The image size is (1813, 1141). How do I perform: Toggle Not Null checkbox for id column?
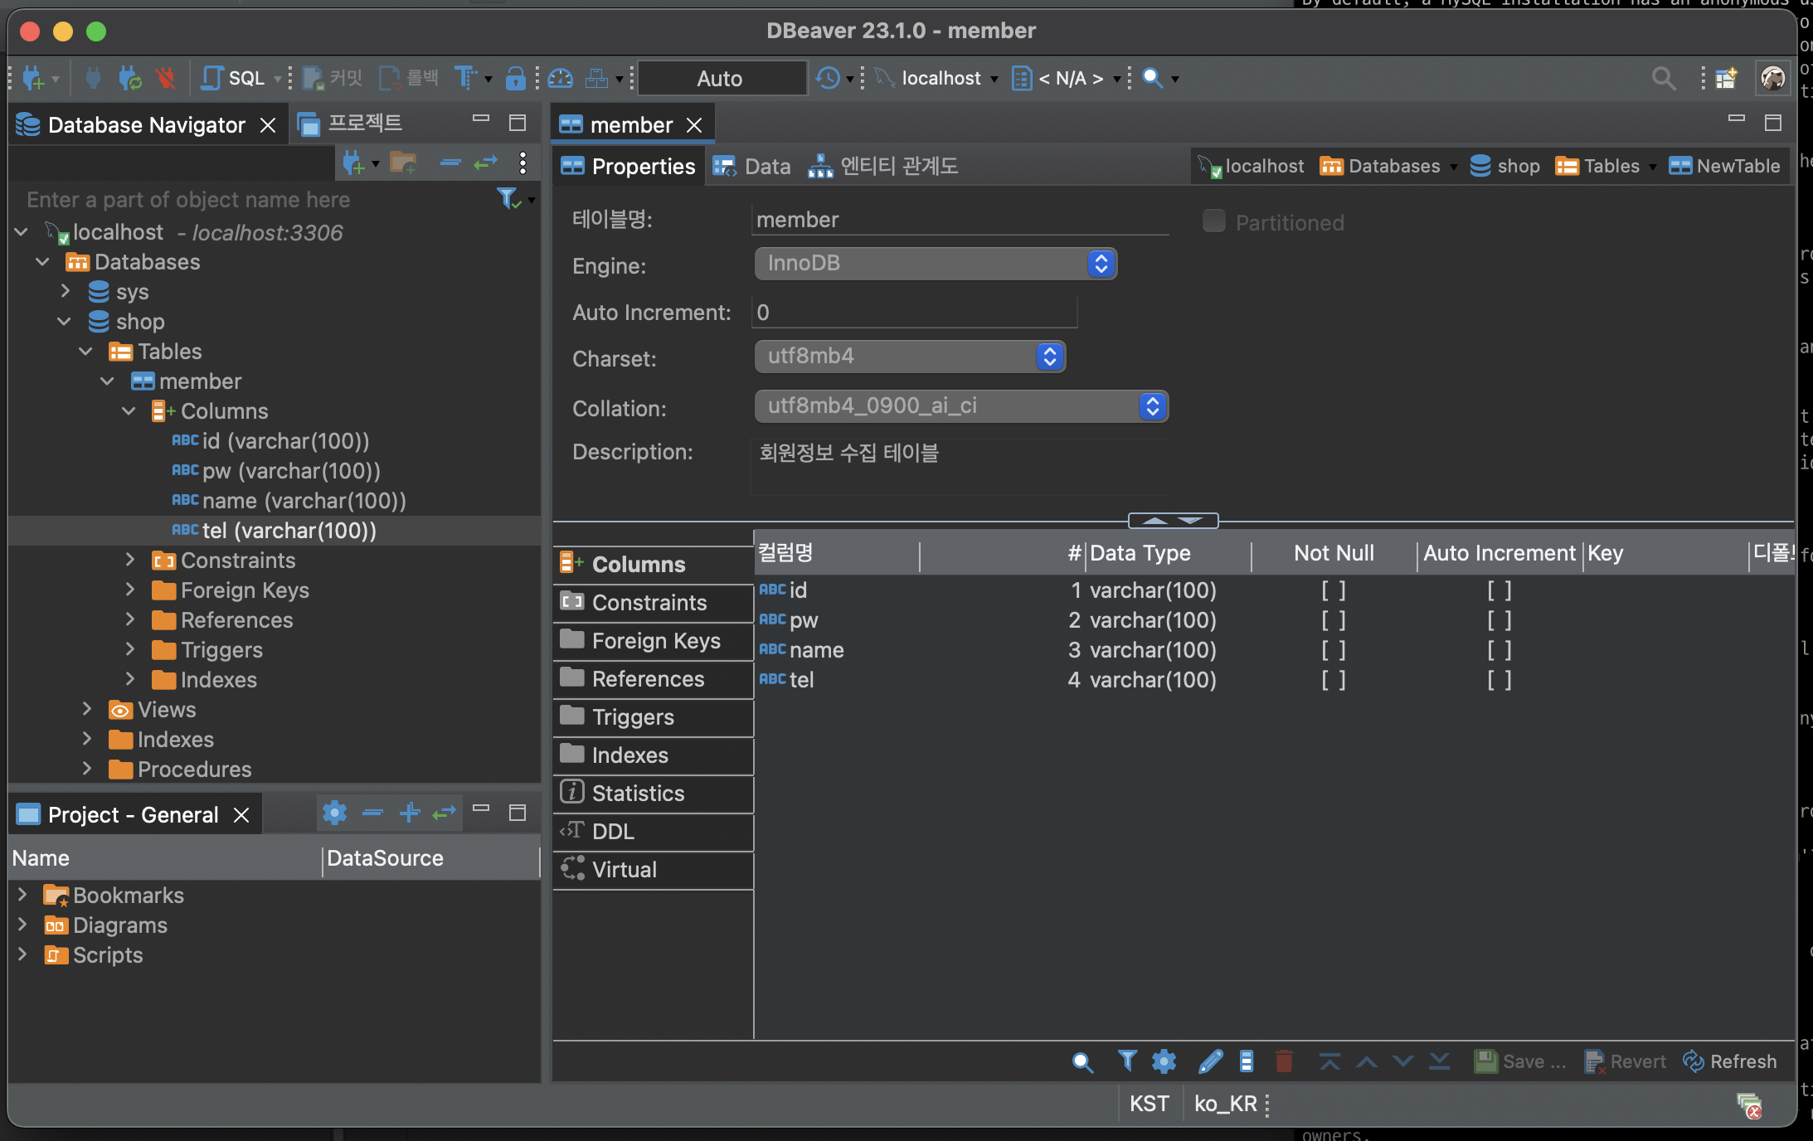click(1333, 590)
